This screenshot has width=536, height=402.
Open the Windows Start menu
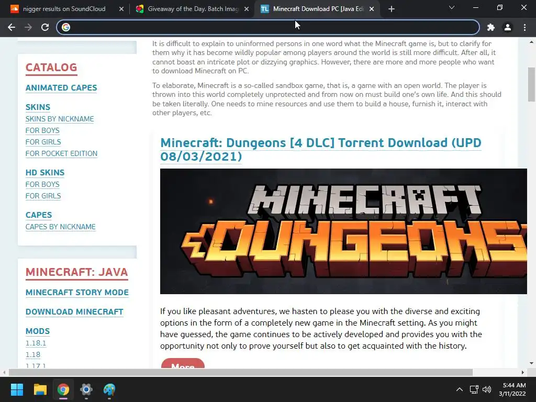tap(17, 389)
